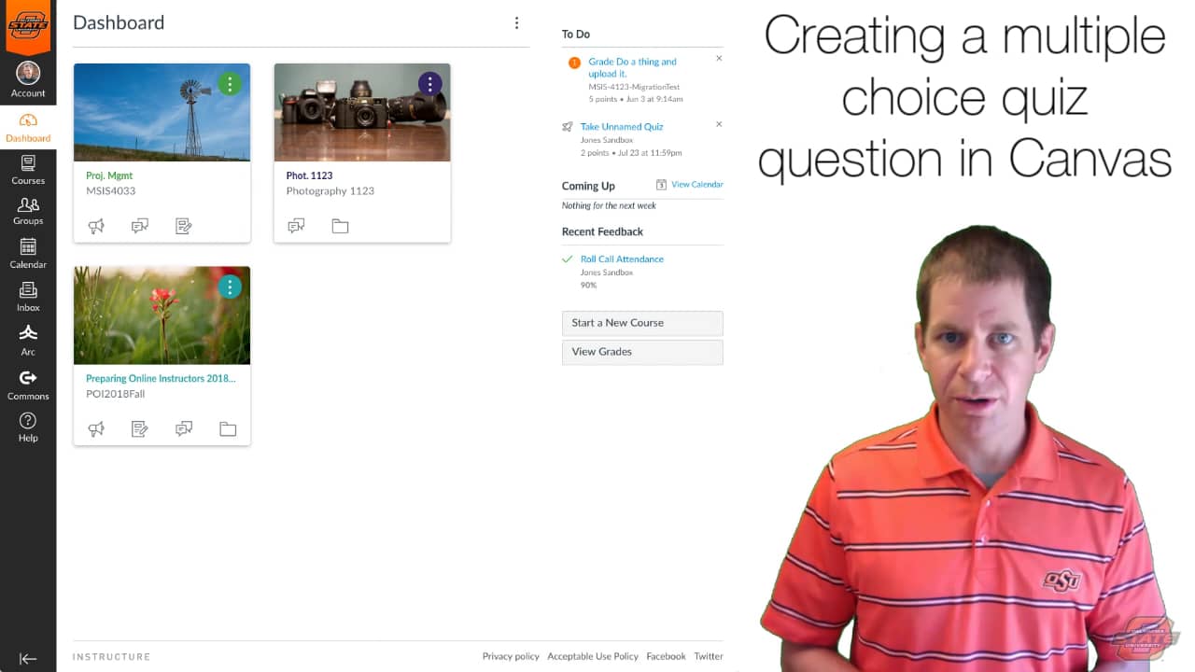Click the View Grades button

pyautogui.click(x=642, y=352)
